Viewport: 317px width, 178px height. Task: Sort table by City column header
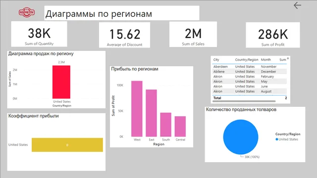[216, 60]
